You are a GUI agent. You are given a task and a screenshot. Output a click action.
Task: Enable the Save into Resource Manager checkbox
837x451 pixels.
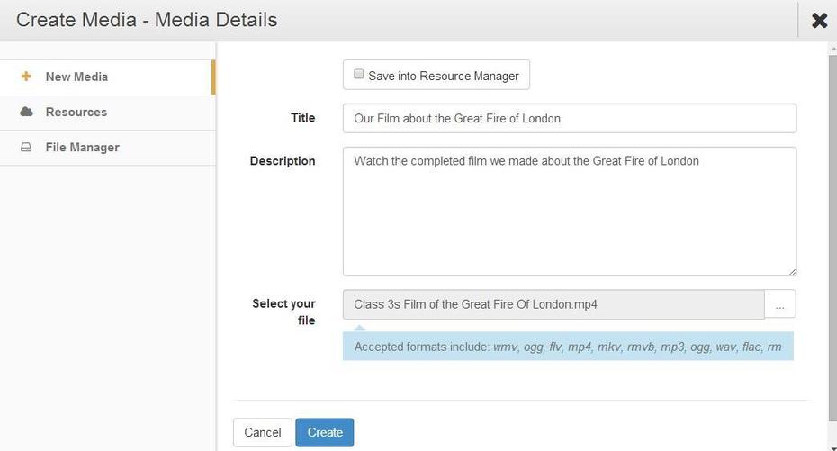click(359, 74)
